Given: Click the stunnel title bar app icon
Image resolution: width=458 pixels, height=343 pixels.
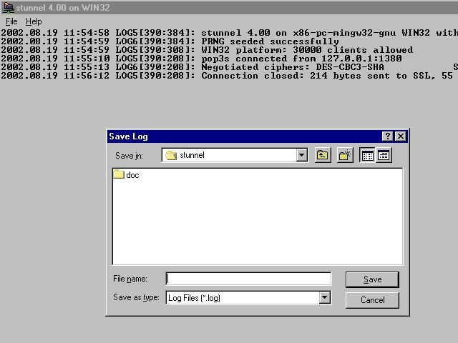Looking at the screenshot, I should click(8, 8).
